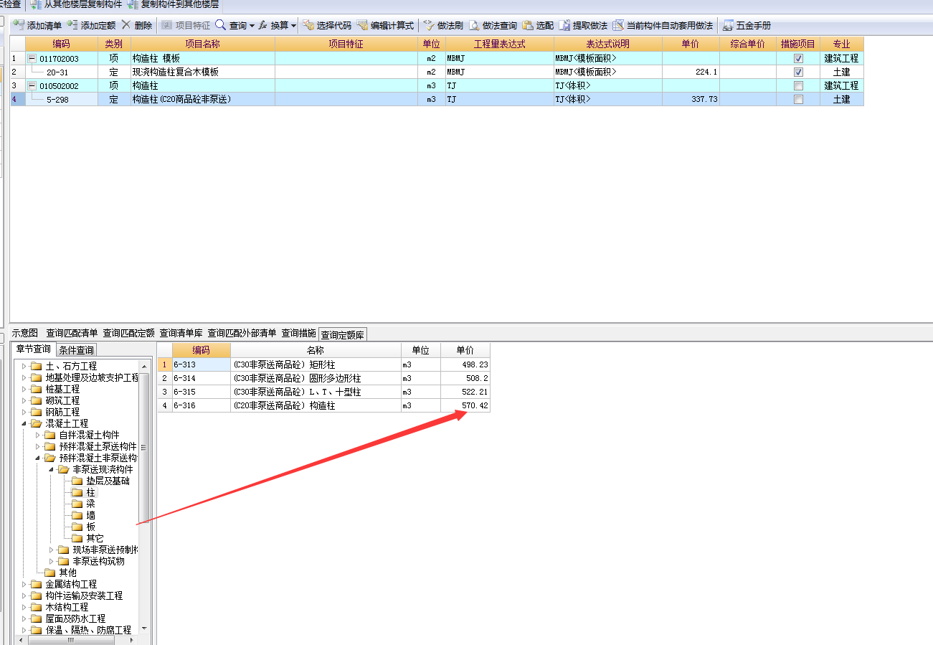Click 编辑计算式 toolbar icon

pyautogui.click(x=362, y=25)
